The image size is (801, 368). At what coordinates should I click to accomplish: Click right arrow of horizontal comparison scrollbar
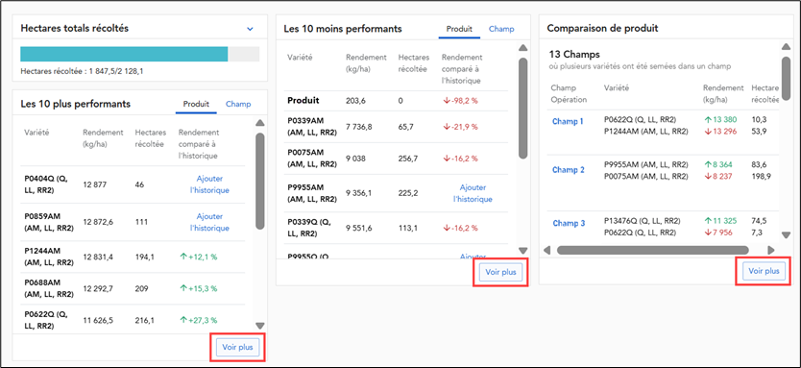point(771,250)
